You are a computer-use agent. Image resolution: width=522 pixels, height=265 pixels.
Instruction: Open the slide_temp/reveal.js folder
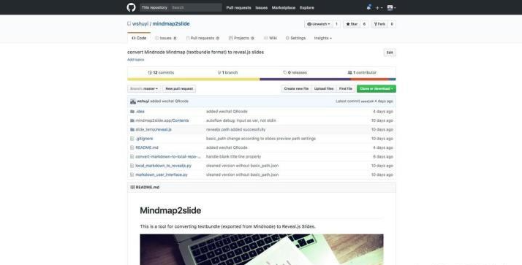(x=154, y=129)
